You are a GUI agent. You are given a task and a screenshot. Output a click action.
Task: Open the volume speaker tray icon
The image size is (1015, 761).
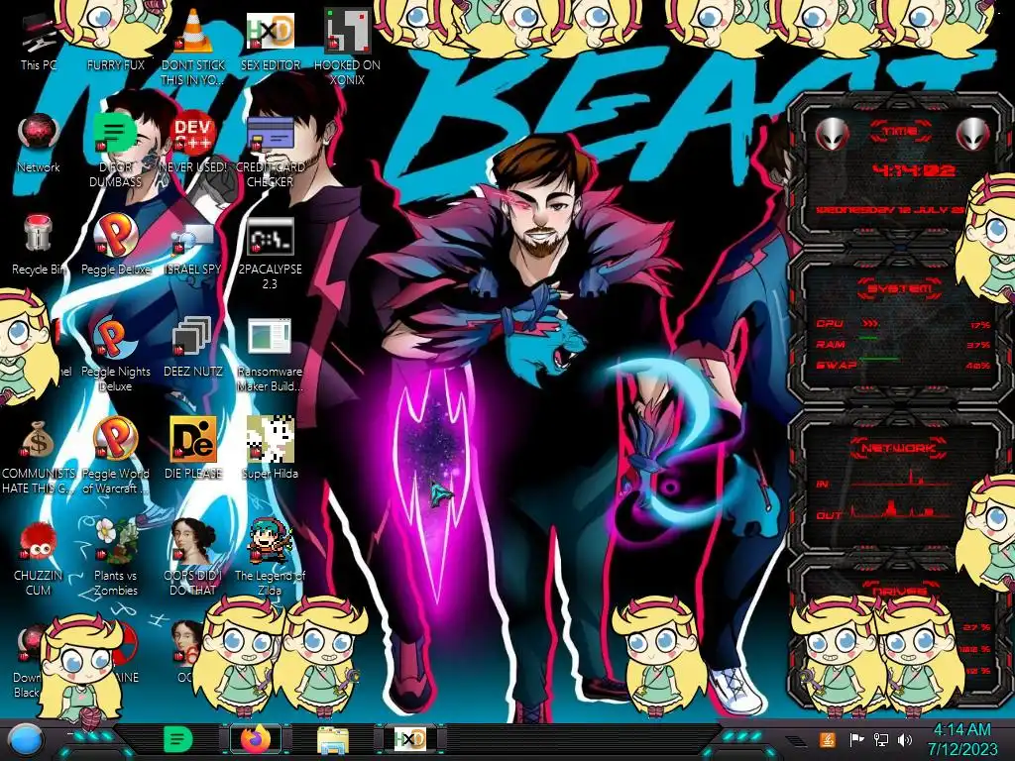[x=905, y=739]
